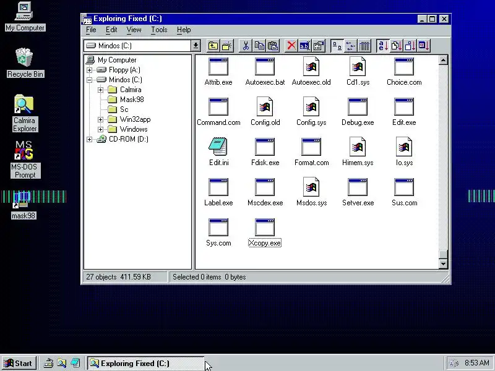Click scrollbar down arrow in file pane
Viewport: 495px width, 371px height.
pos(443,264)
